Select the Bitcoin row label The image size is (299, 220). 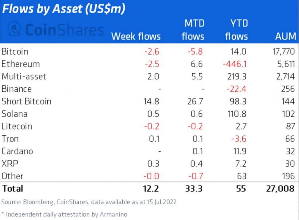[15, 52]
